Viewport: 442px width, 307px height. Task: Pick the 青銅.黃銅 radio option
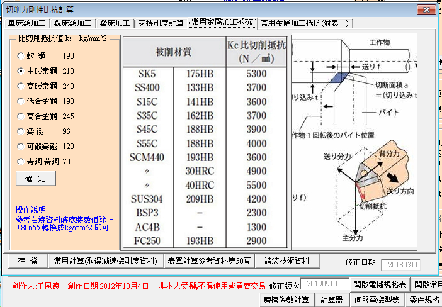pyautogui.click(x=21, y=162)
